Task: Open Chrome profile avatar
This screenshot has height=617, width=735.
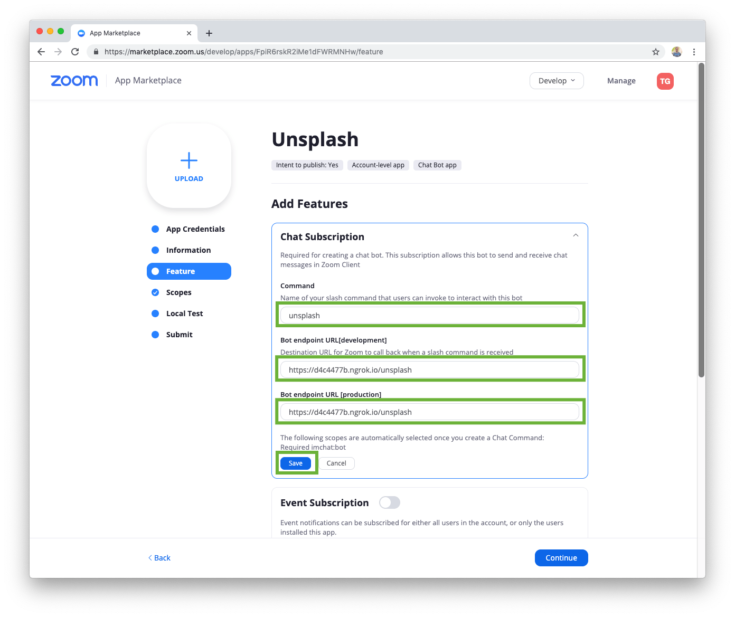Action: click(x=676, y=52)
